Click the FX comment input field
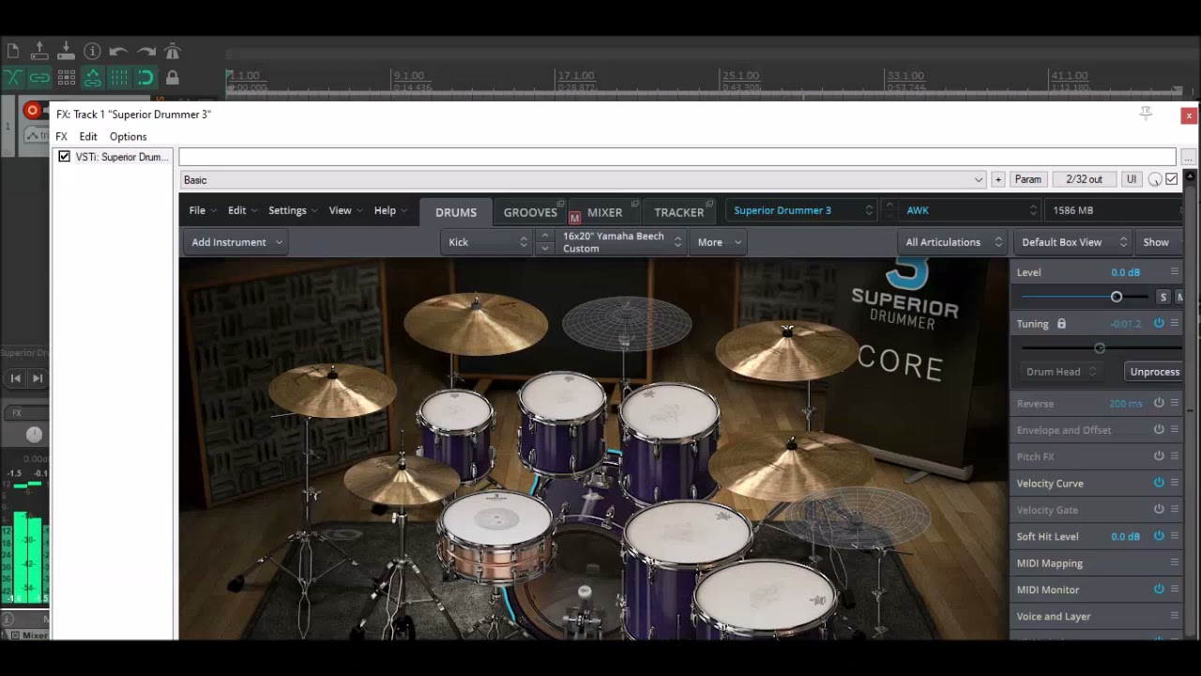Image resolution: width=1201 pixels, height=676 pixels. (677, 157)
